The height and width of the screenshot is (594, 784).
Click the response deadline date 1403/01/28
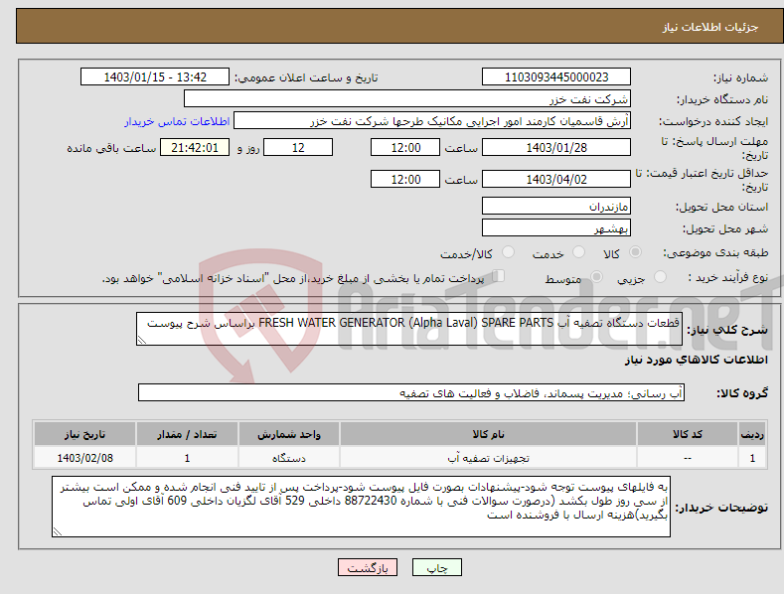[x=556, y=147]
